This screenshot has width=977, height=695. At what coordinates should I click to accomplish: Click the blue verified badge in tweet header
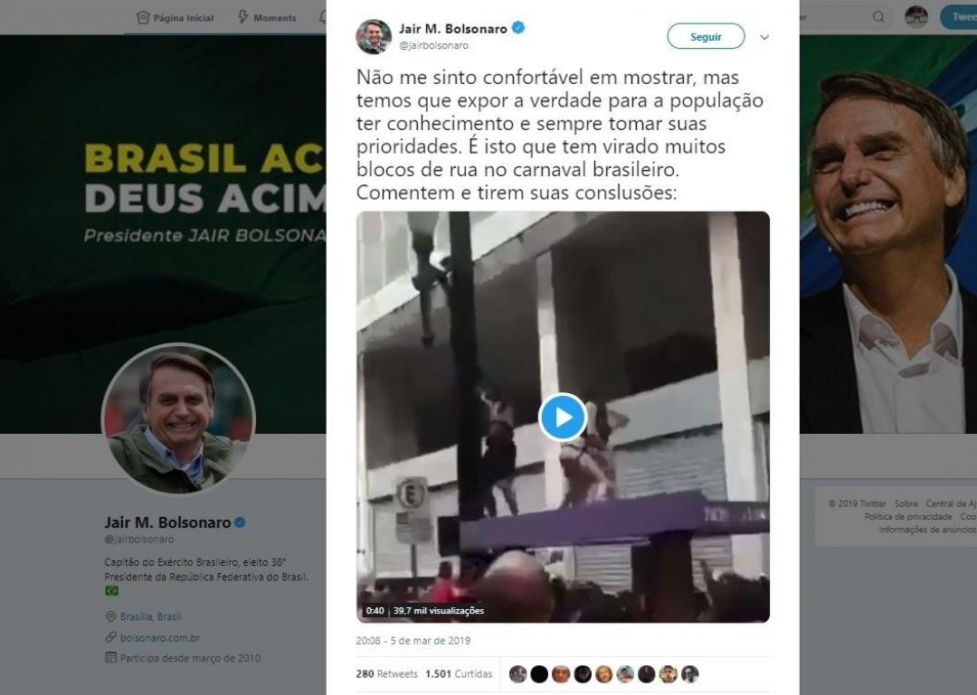518,28
